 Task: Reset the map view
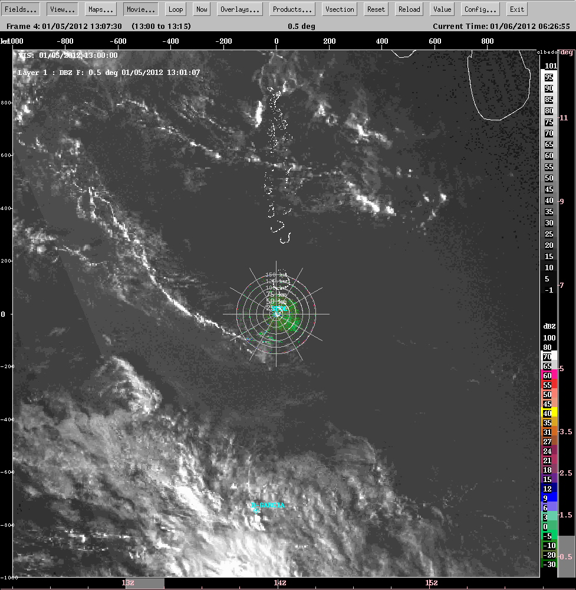pyautogui.click(x=376, y=9)
